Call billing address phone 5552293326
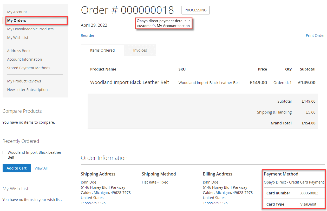This screenshot has height=211, width=327. 217,203
